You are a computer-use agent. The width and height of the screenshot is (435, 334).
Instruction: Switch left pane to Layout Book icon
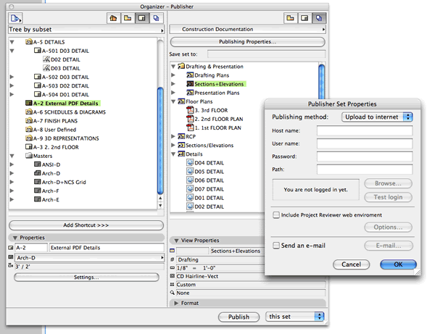tap(142, 17)
